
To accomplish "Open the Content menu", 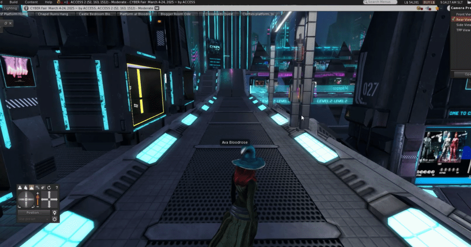I will 31,2.
